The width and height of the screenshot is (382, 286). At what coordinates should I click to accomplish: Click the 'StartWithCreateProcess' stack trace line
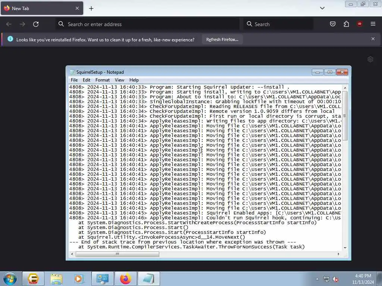pos(197,223)
